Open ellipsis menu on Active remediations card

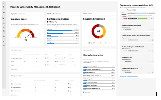click(115, 50)
